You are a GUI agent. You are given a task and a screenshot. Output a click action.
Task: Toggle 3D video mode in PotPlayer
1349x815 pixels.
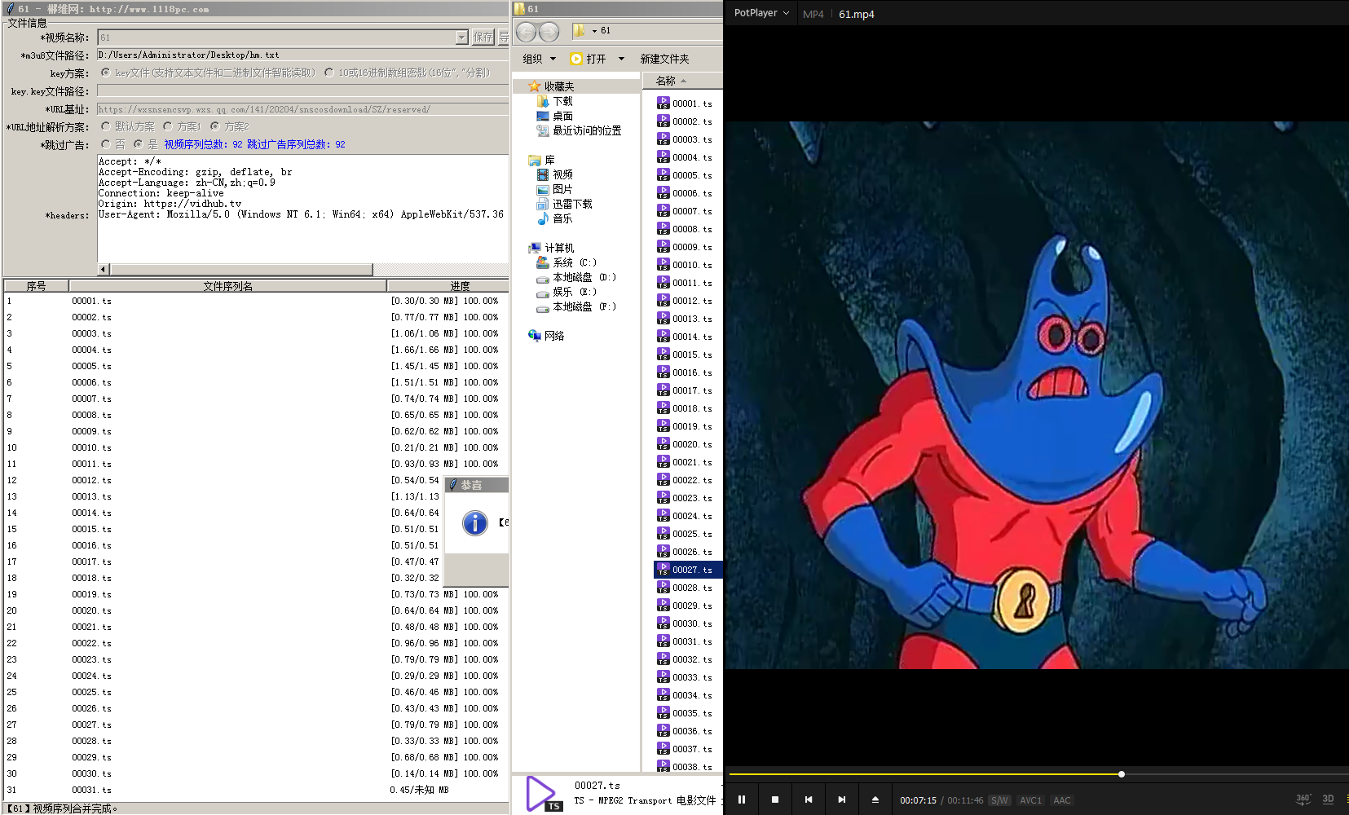(x=1329, y=800)
